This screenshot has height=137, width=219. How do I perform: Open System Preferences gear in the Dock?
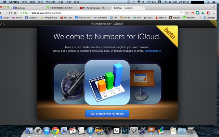[x=134, y=131]
